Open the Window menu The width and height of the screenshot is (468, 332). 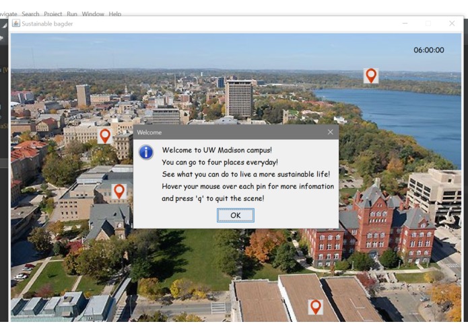pyautogui.click(x=93, y=14)
